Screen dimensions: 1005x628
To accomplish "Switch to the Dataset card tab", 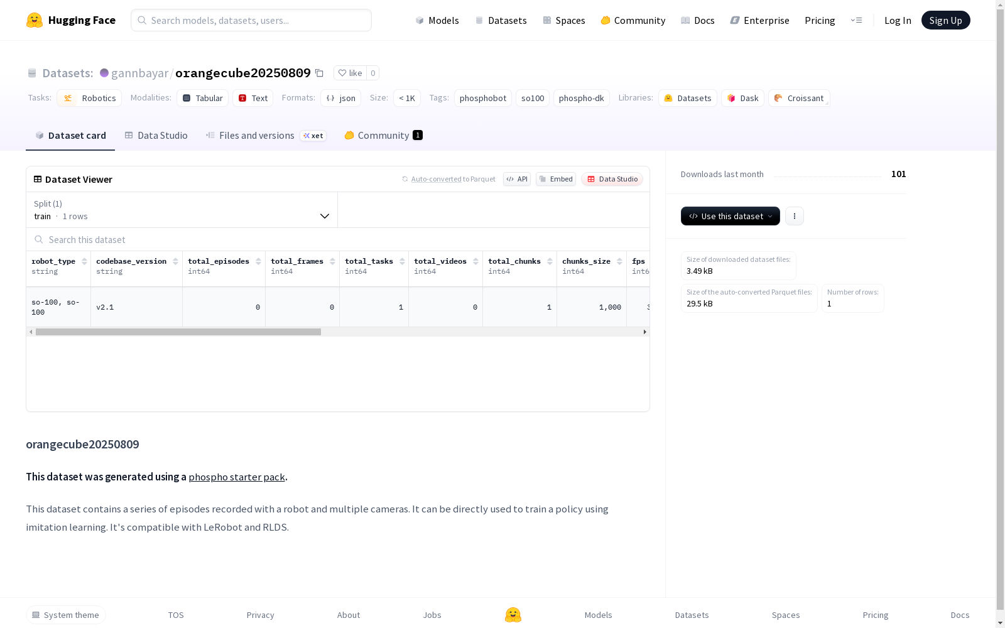I will (70, 135).
